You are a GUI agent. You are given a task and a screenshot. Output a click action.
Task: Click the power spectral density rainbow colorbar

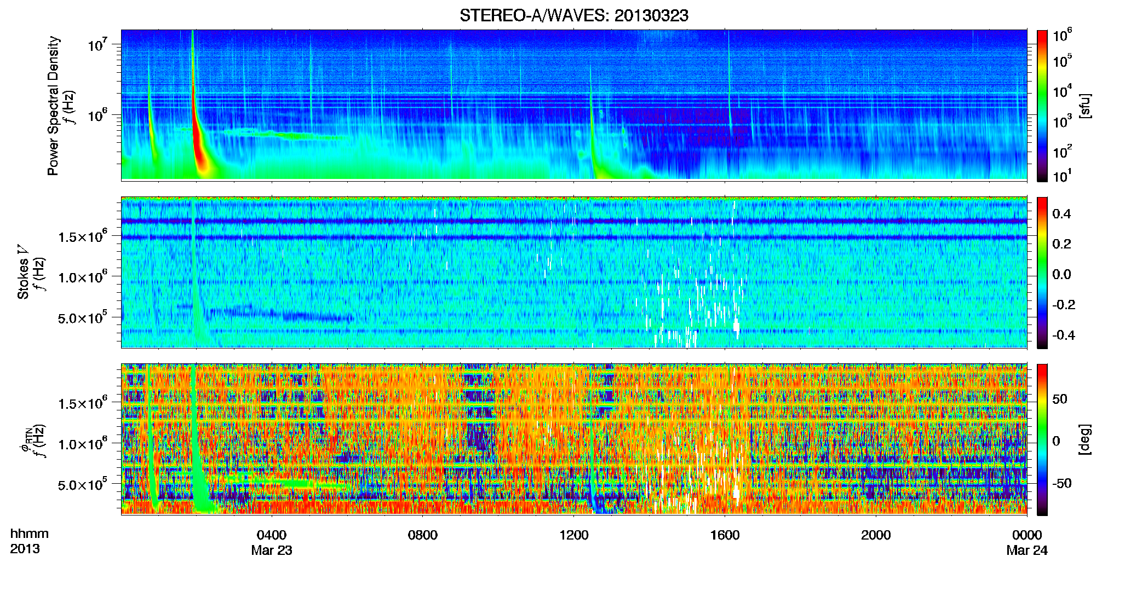[1042, 106]
